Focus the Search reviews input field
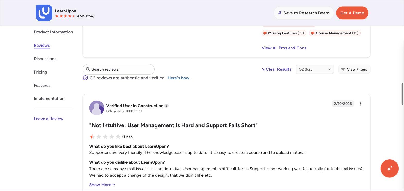404x191 pixels. pyautogui.click(x=119, y=69)
